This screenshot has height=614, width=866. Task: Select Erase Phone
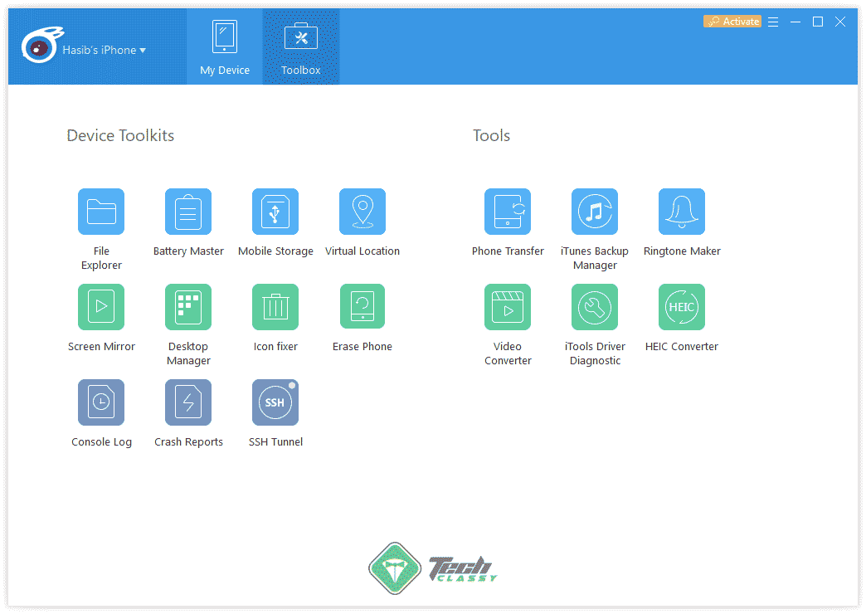coord(362,307)
